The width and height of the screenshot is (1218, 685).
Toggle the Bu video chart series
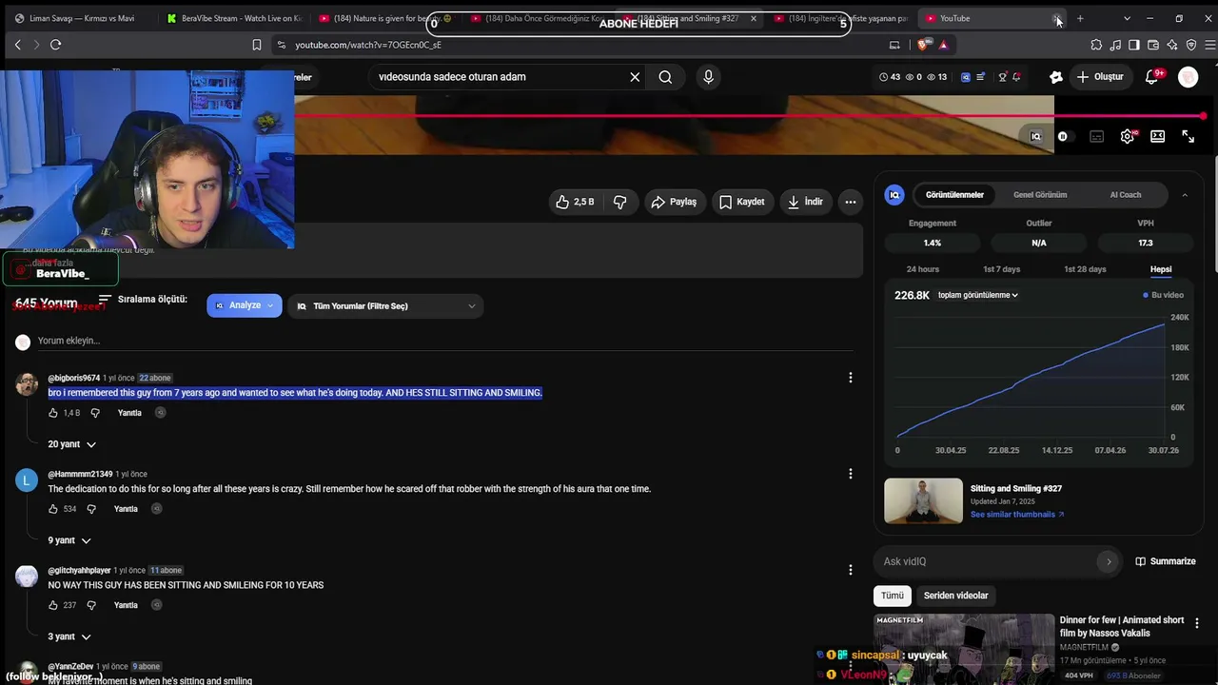point(1164,295)
